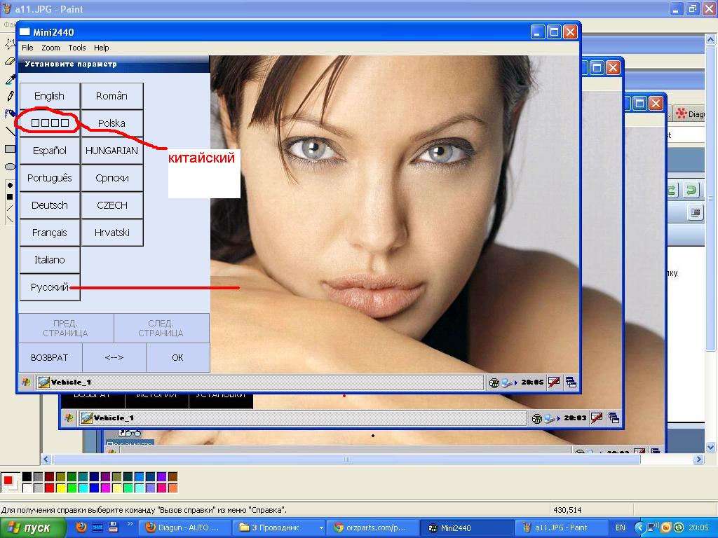Choose Hrvatski language button
Image resolution: width=718 pixels, height=538 pixels.
pos(112,233)
